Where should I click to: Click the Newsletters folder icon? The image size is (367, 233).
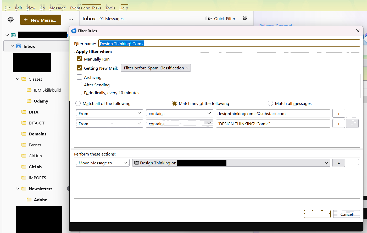(x=24, y=189)
